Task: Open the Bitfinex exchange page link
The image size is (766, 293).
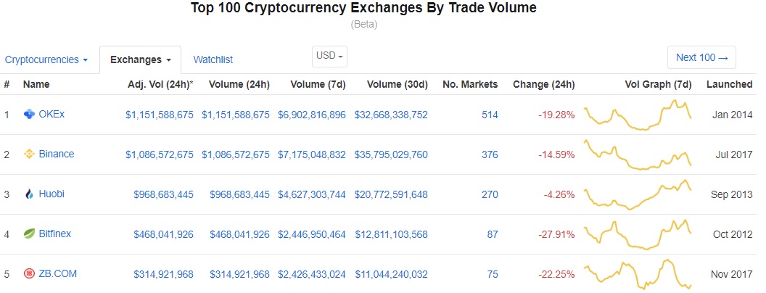Action: pos(55,234)
